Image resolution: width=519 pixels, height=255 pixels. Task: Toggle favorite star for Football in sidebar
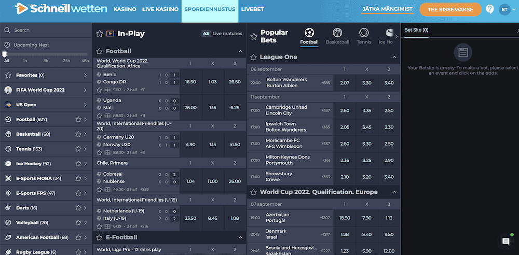pyautogui.click(x=78, y=119)
